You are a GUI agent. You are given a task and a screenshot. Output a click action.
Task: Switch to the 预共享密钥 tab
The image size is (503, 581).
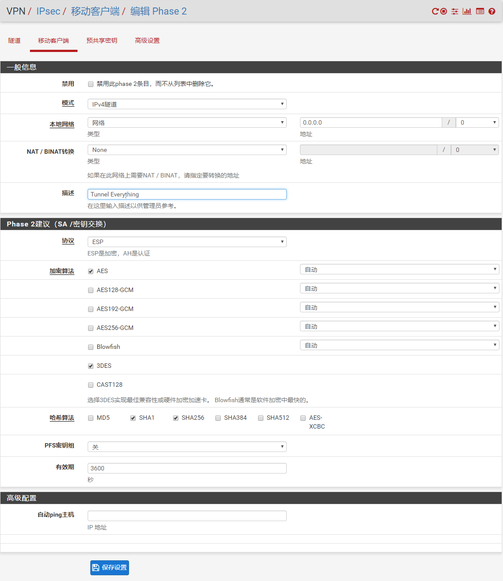[x=102, y=40]
